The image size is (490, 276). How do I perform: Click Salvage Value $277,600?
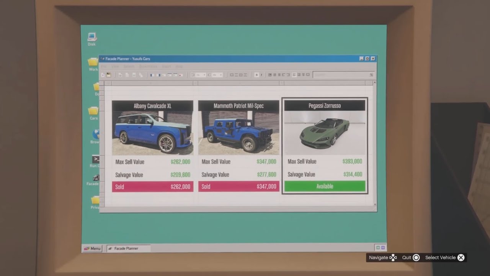click(x=238, y=174)
